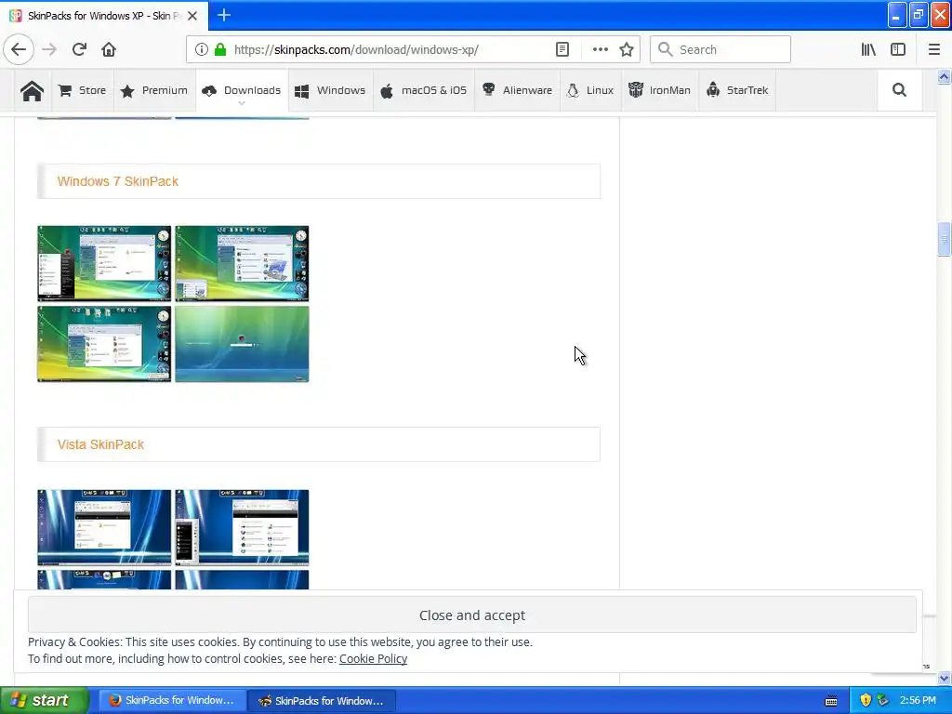View Windows 7 SkinPack start menu screenshot
This screenshot has width=952, height=714.
[x=104, y=263]
